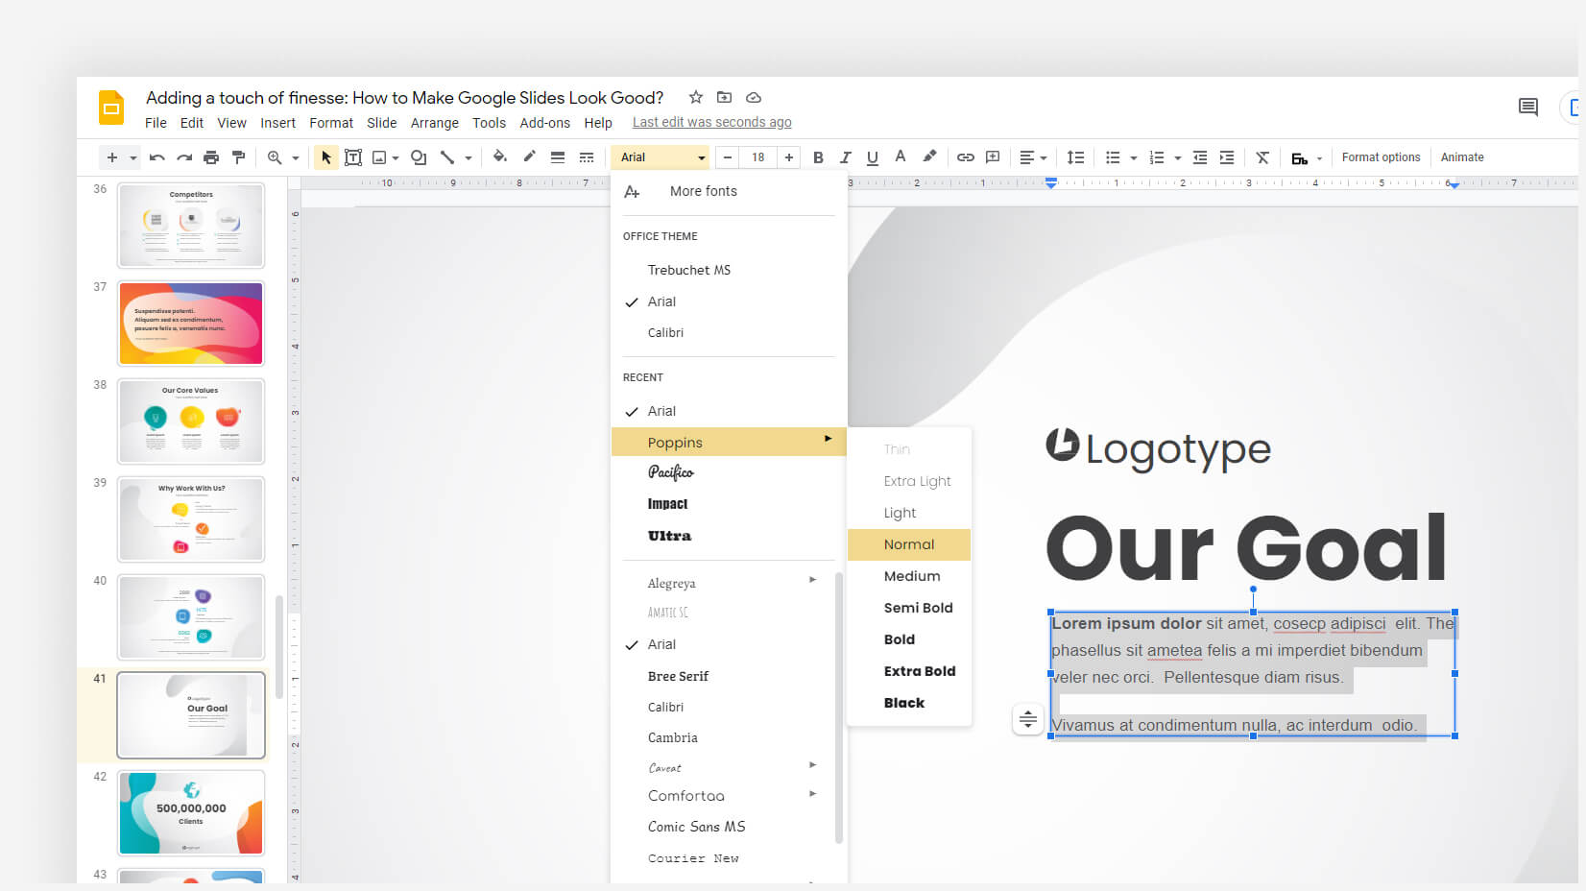Open comment history speech bubble

pos(1528,107)
